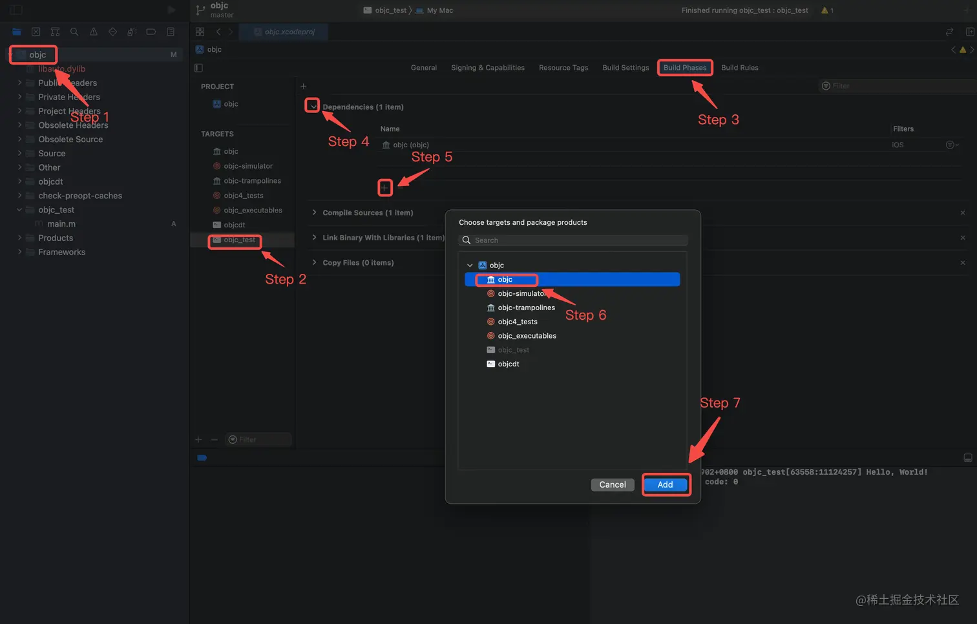Choose the My Mac run destination
977x624 pixels.
[x=434, y=10]
